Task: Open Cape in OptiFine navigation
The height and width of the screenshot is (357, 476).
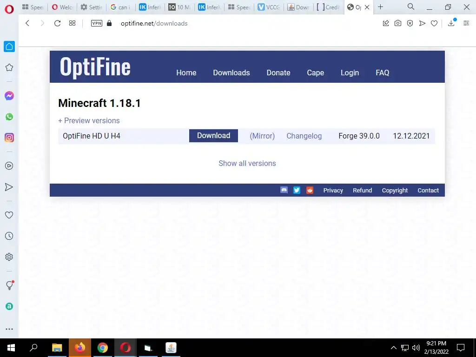Action: pos(316,73)
